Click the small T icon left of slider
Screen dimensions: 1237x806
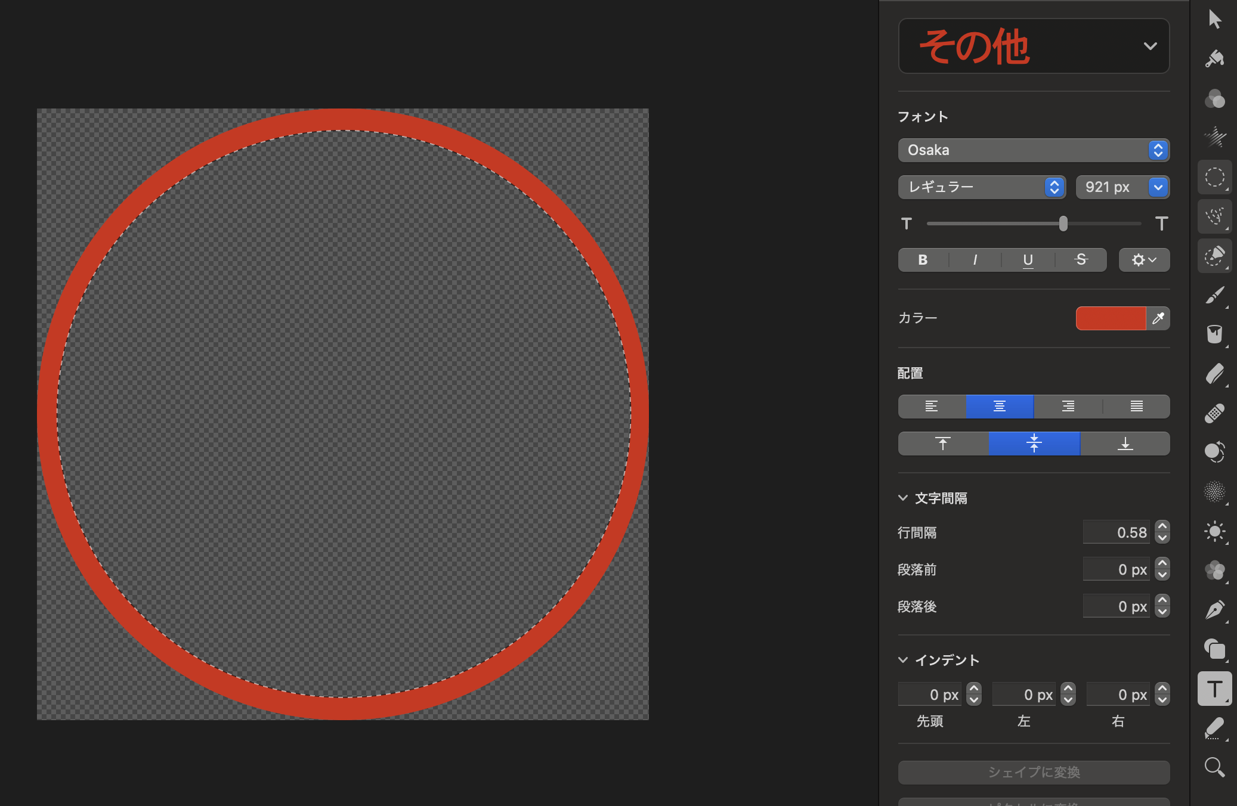907,224
